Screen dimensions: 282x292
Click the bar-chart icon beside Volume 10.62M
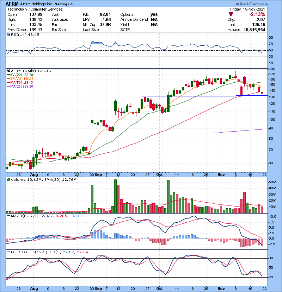point(8,179)
